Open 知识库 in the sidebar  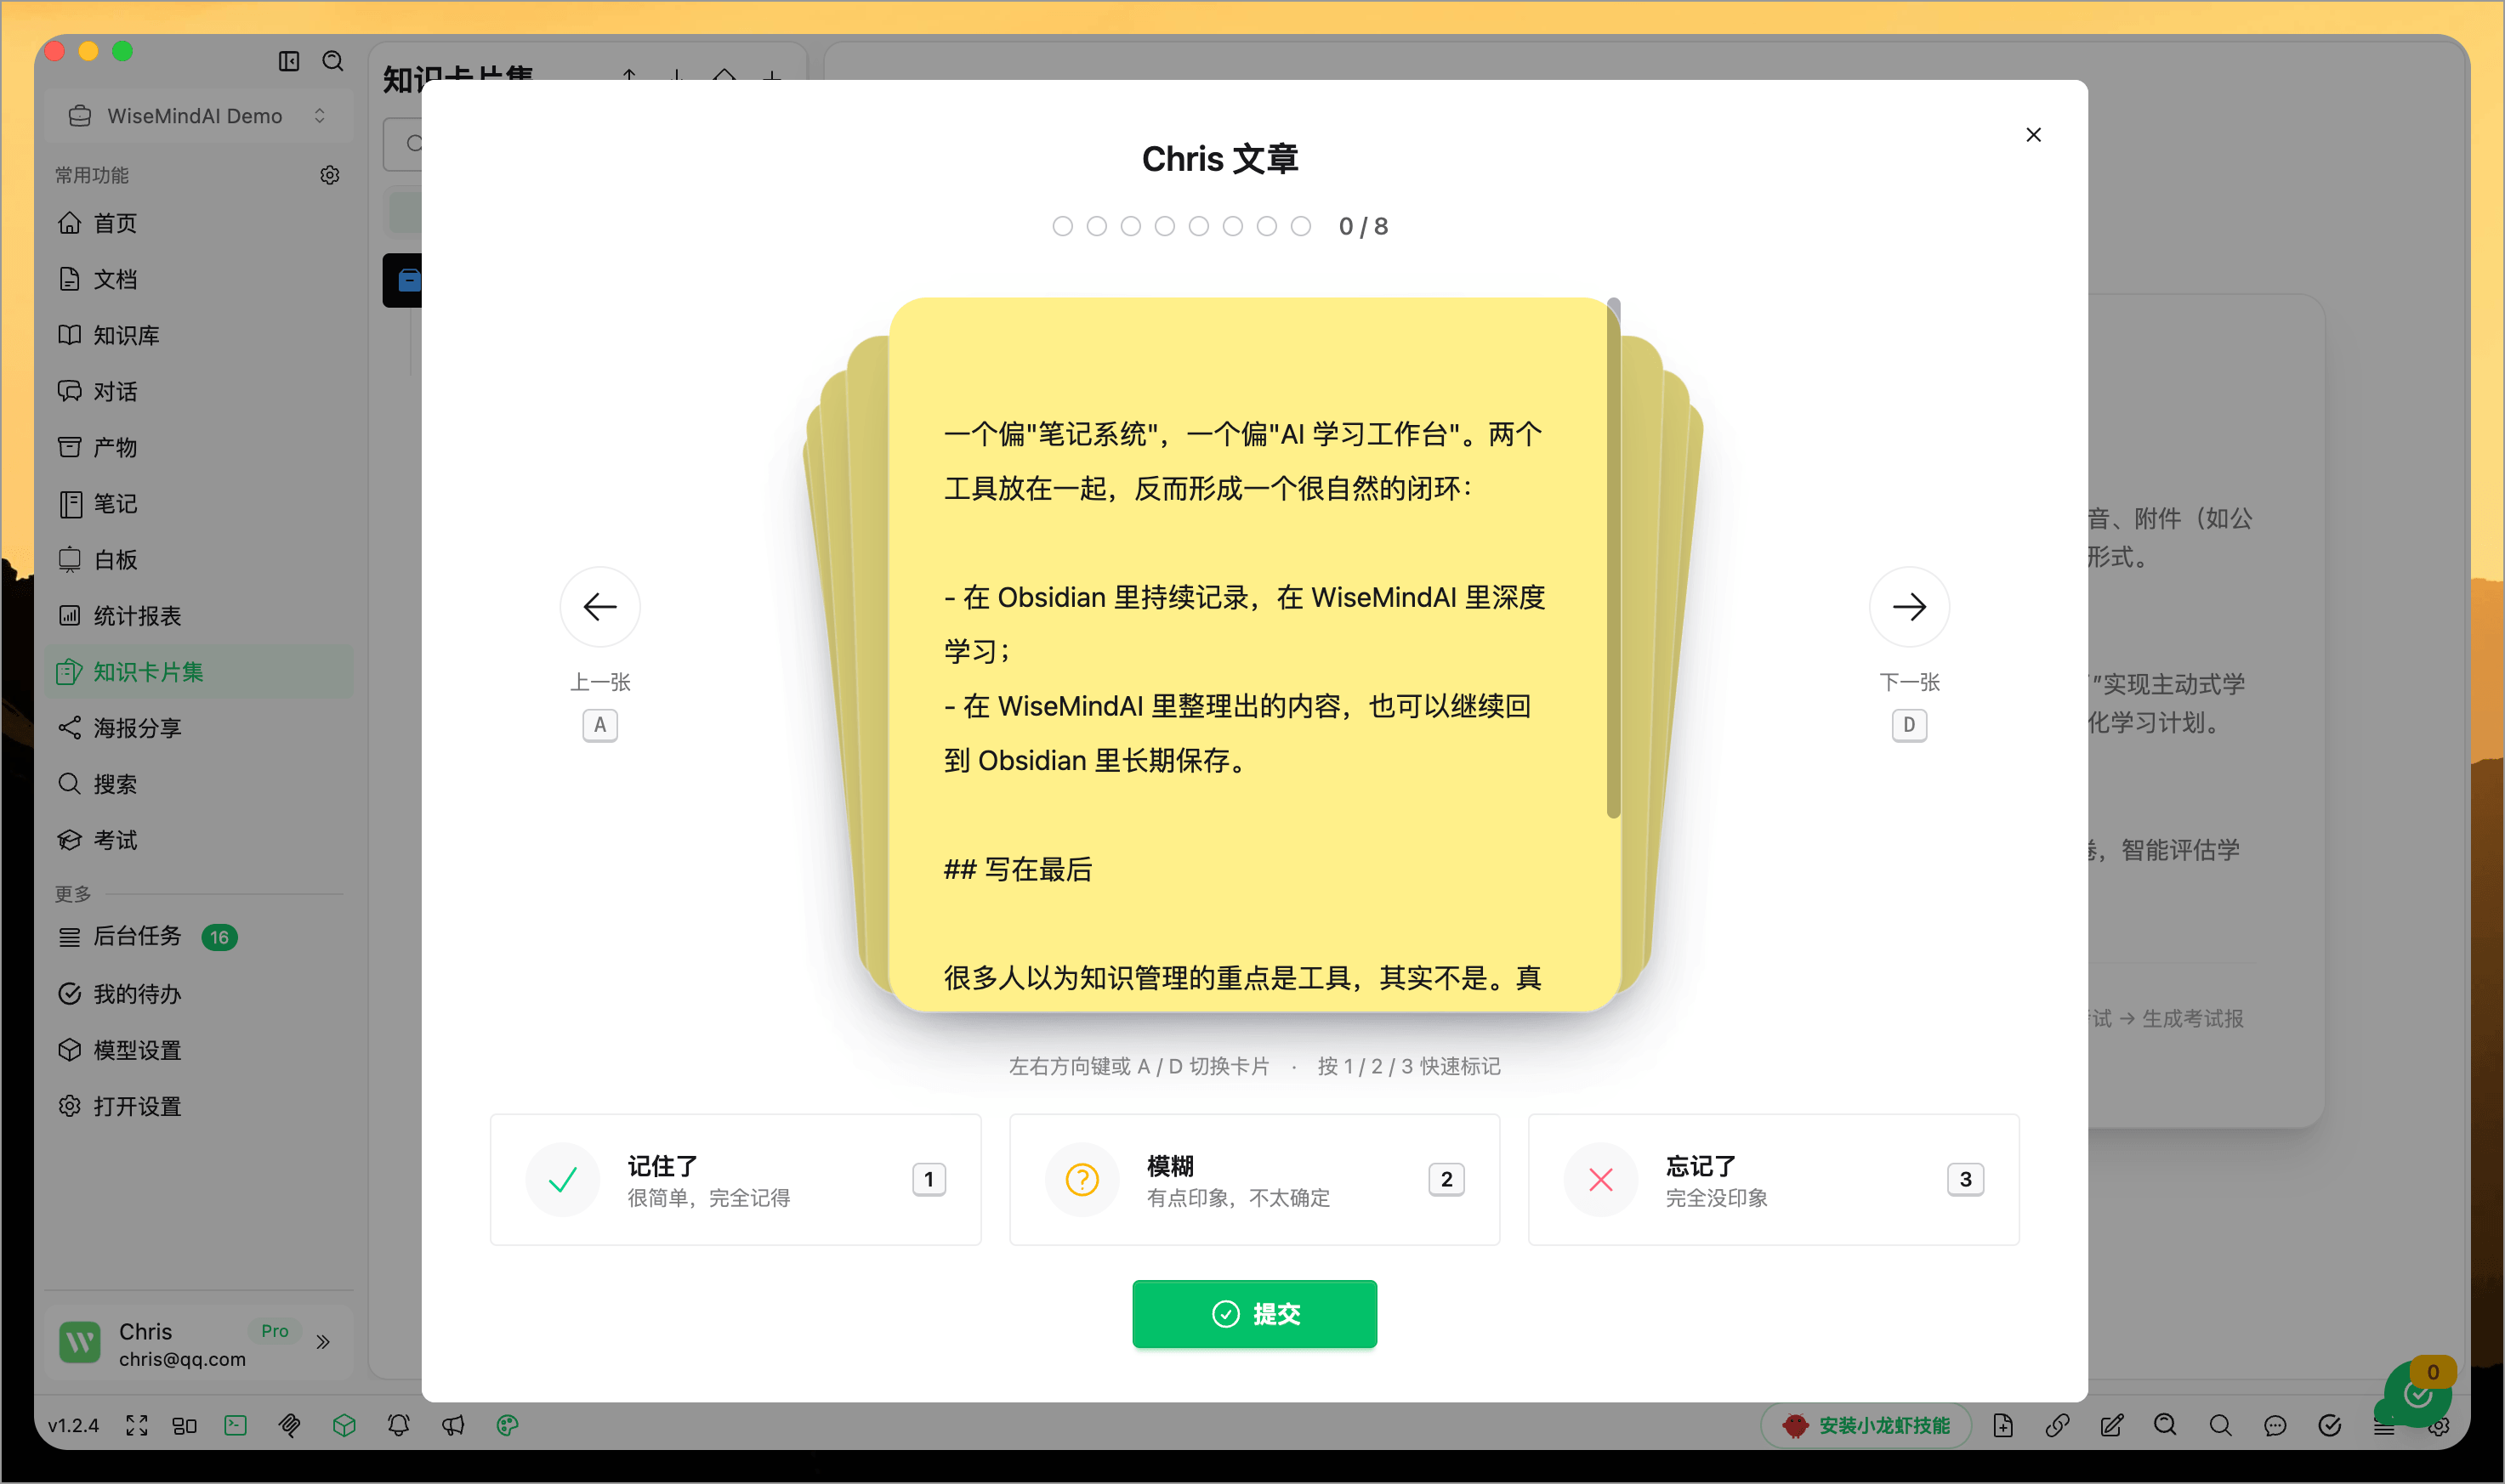(198, 335)
